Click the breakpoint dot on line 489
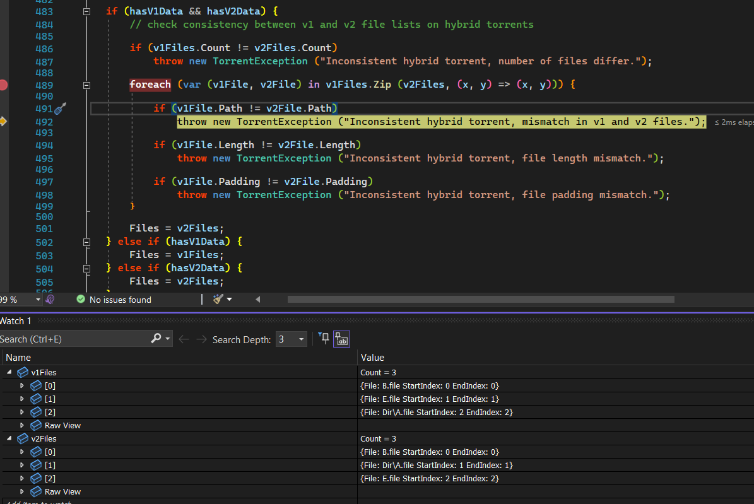 (3, 85)
